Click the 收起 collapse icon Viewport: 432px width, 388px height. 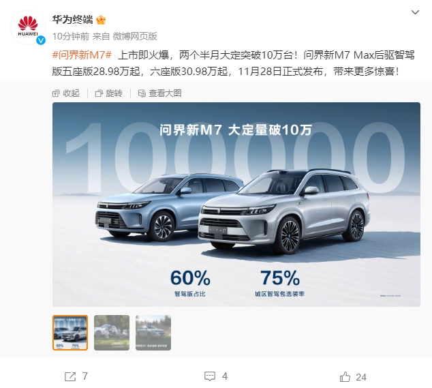[x=56, y=93]
